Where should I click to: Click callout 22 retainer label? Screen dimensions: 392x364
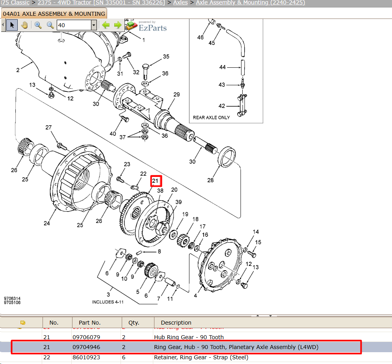point(143,174)
